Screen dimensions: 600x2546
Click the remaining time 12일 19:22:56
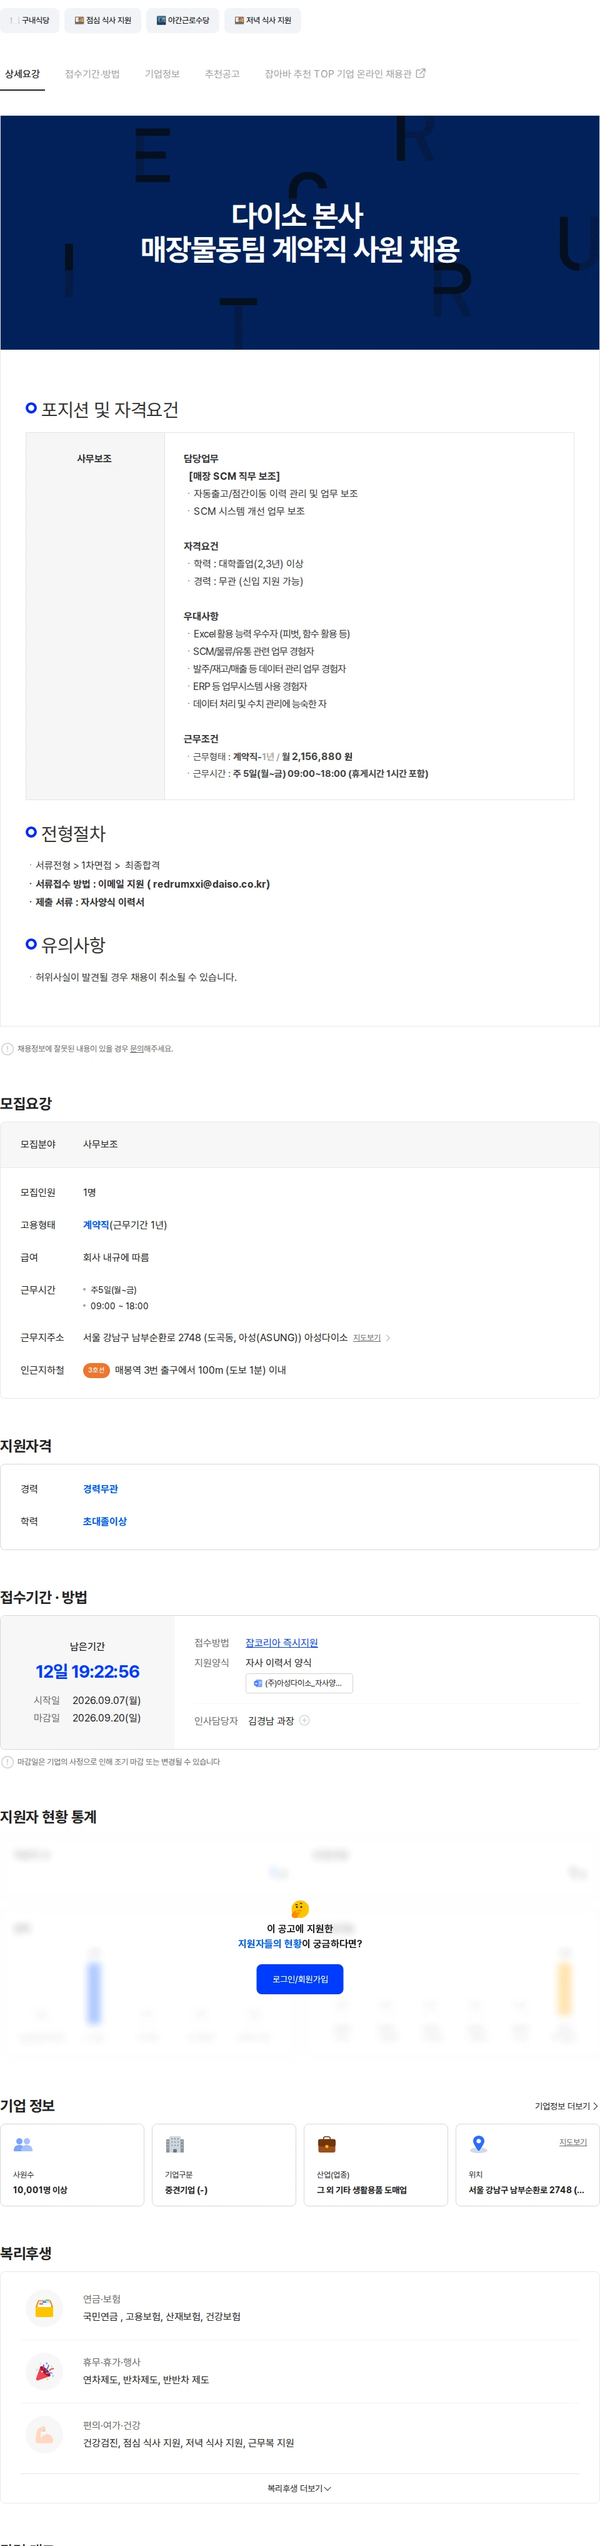coord(88,1671)
